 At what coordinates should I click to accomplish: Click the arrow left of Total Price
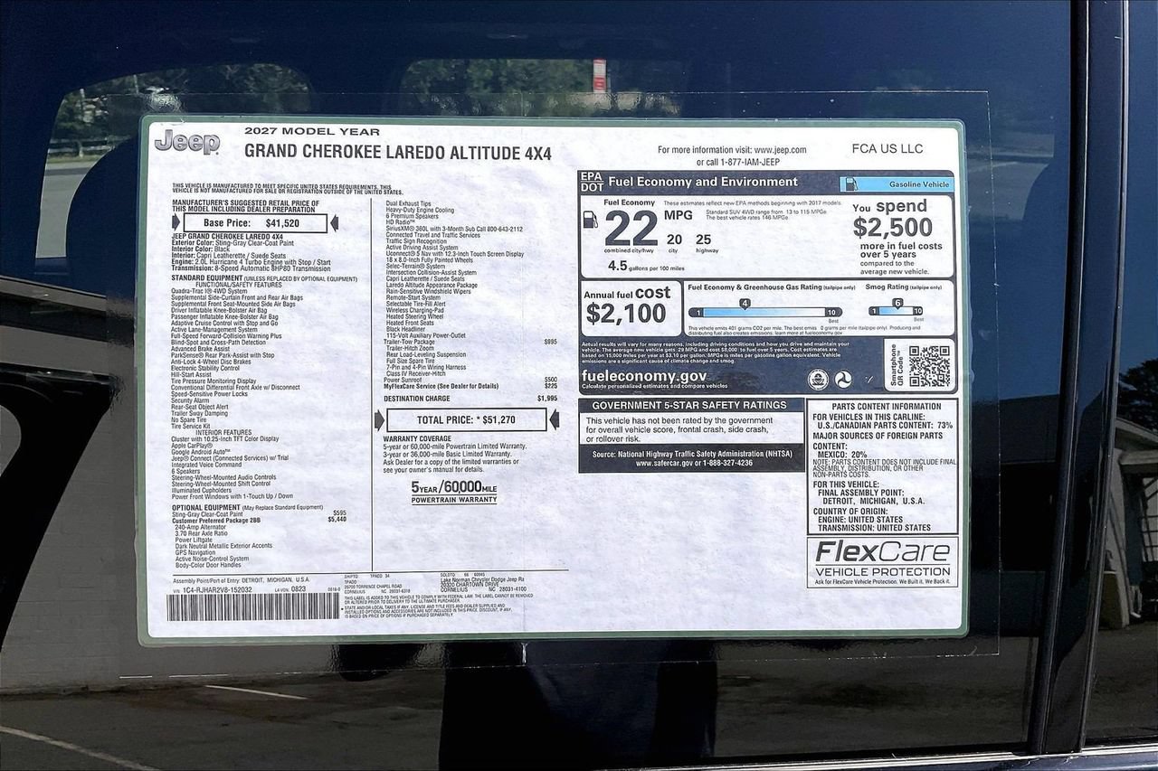click(x=379, y=419)
